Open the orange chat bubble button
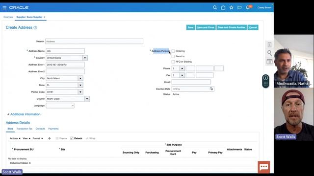Screen dimensions: 314x176 click(x=264, y=167)
